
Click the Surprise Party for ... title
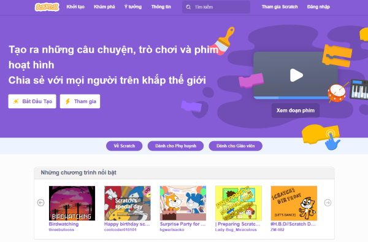coord(183,224)
